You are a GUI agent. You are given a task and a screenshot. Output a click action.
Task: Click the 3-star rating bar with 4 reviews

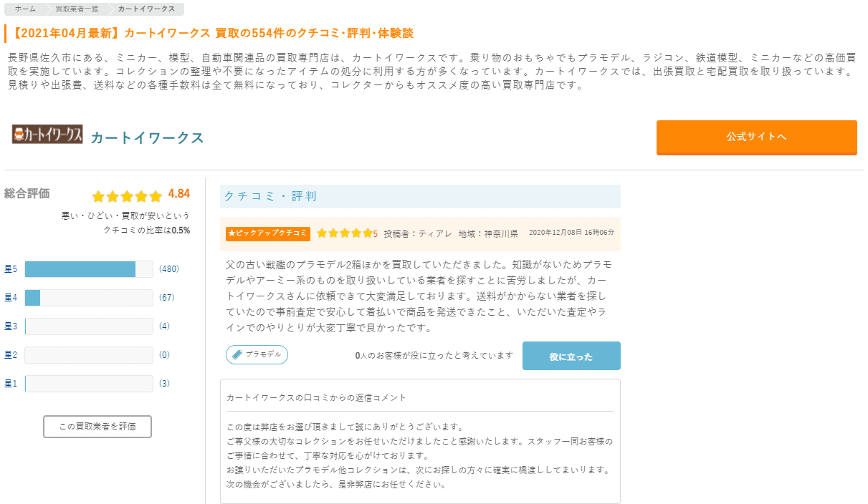[89, 326]
